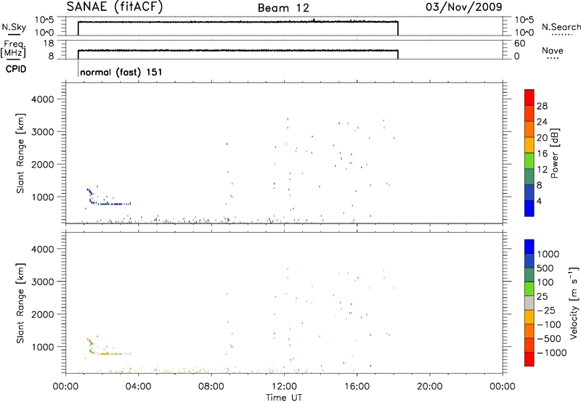Click the '-1000' label on Velocity bar
Image resolution: width=581 pixels, height=402 pixels.
tap(552, 353)
